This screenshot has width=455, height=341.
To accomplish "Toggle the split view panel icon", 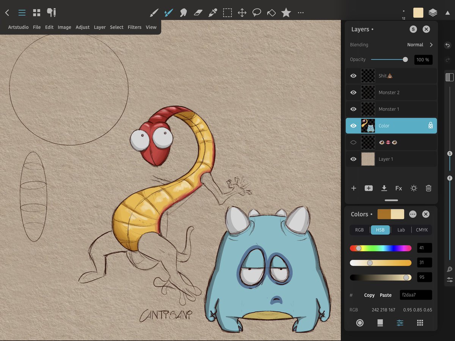I will click(x=449, y=77).
